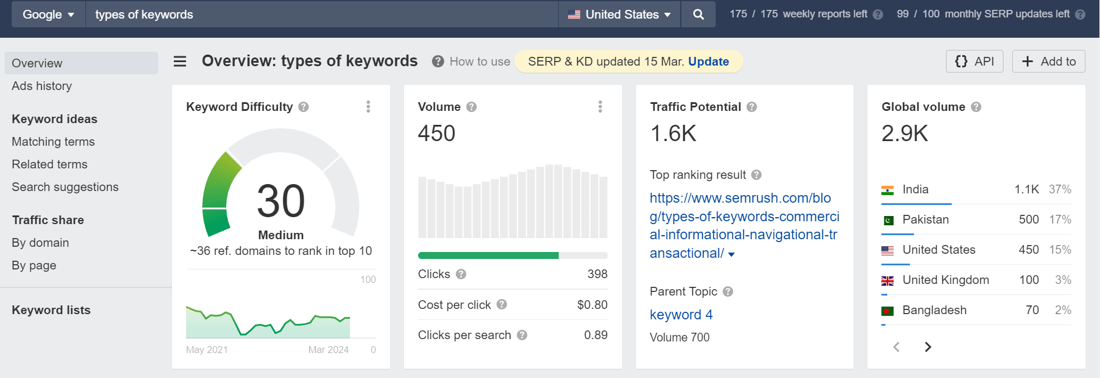Click the Top ranking result help icon

click(x=756, y=175)
